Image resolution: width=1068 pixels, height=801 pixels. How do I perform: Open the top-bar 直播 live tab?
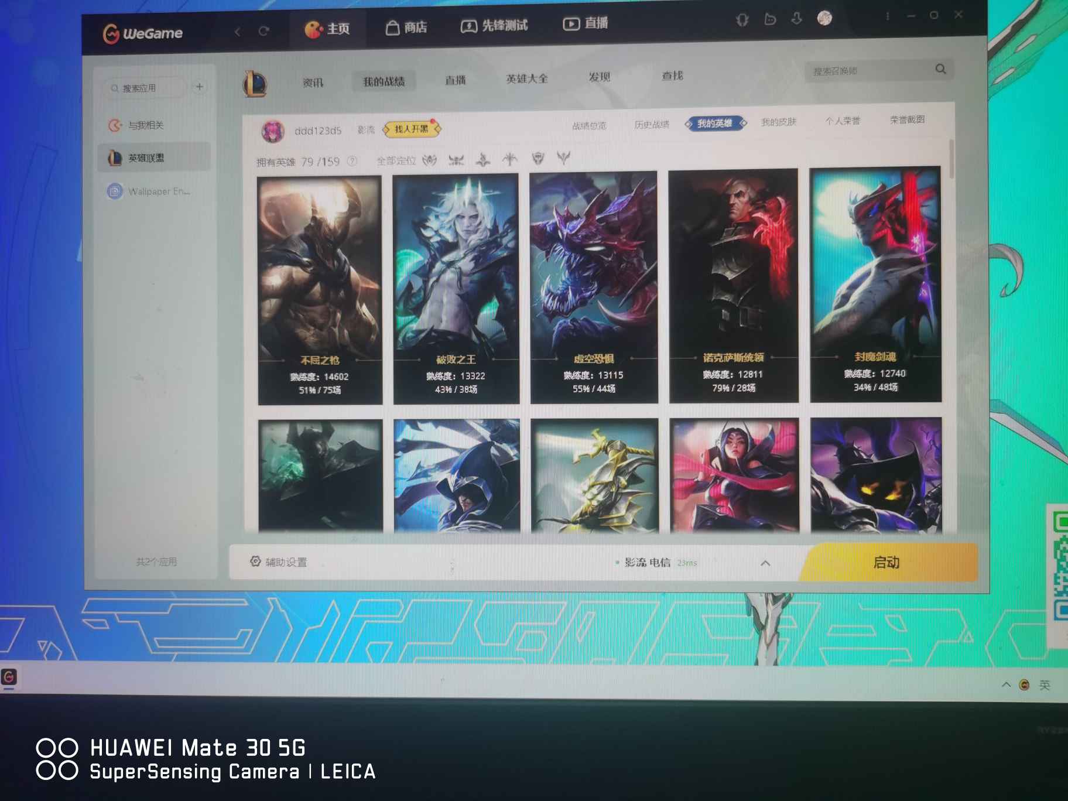pos(586,23)
